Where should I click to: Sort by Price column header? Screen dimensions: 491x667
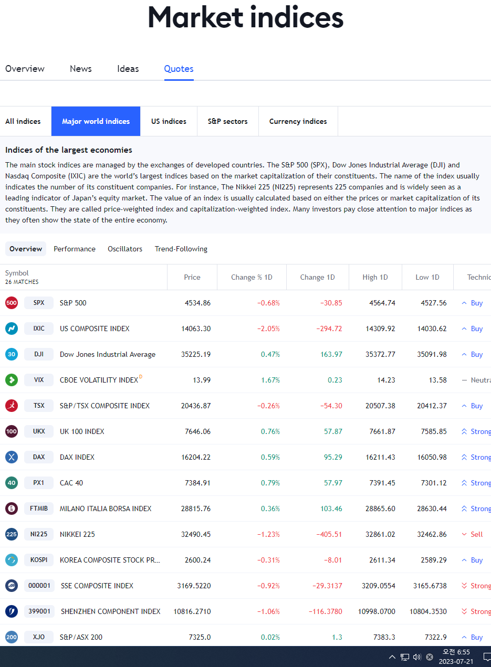coord(192,277)
